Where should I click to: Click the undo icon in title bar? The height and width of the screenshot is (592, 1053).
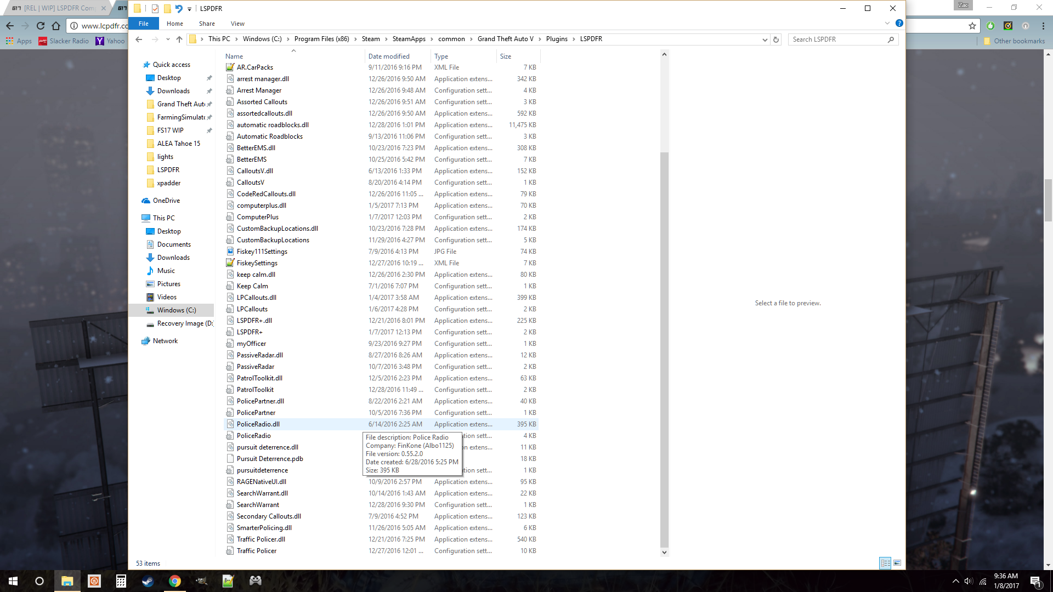(x=179, y=8)
